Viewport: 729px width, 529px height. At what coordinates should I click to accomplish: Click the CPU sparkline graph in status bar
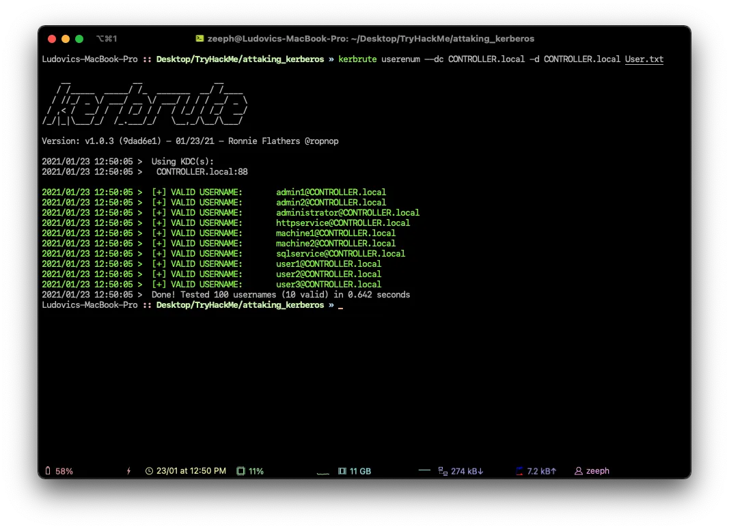pos(325,471)
